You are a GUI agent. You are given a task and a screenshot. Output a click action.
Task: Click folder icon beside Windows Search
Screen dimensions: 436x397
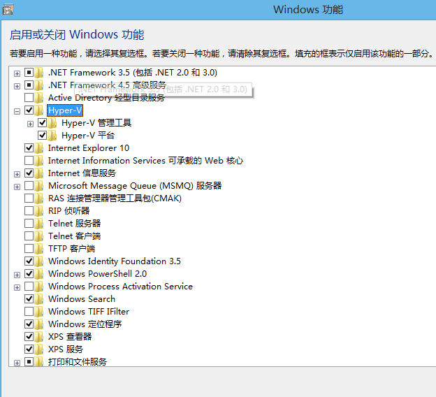pyautogui.click(x=39, y=299)
